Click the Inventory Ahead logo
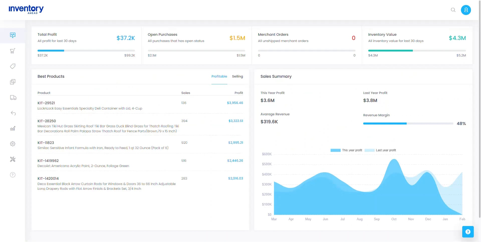The height and width of the screenshot is (242, 481). click(26, 9)
